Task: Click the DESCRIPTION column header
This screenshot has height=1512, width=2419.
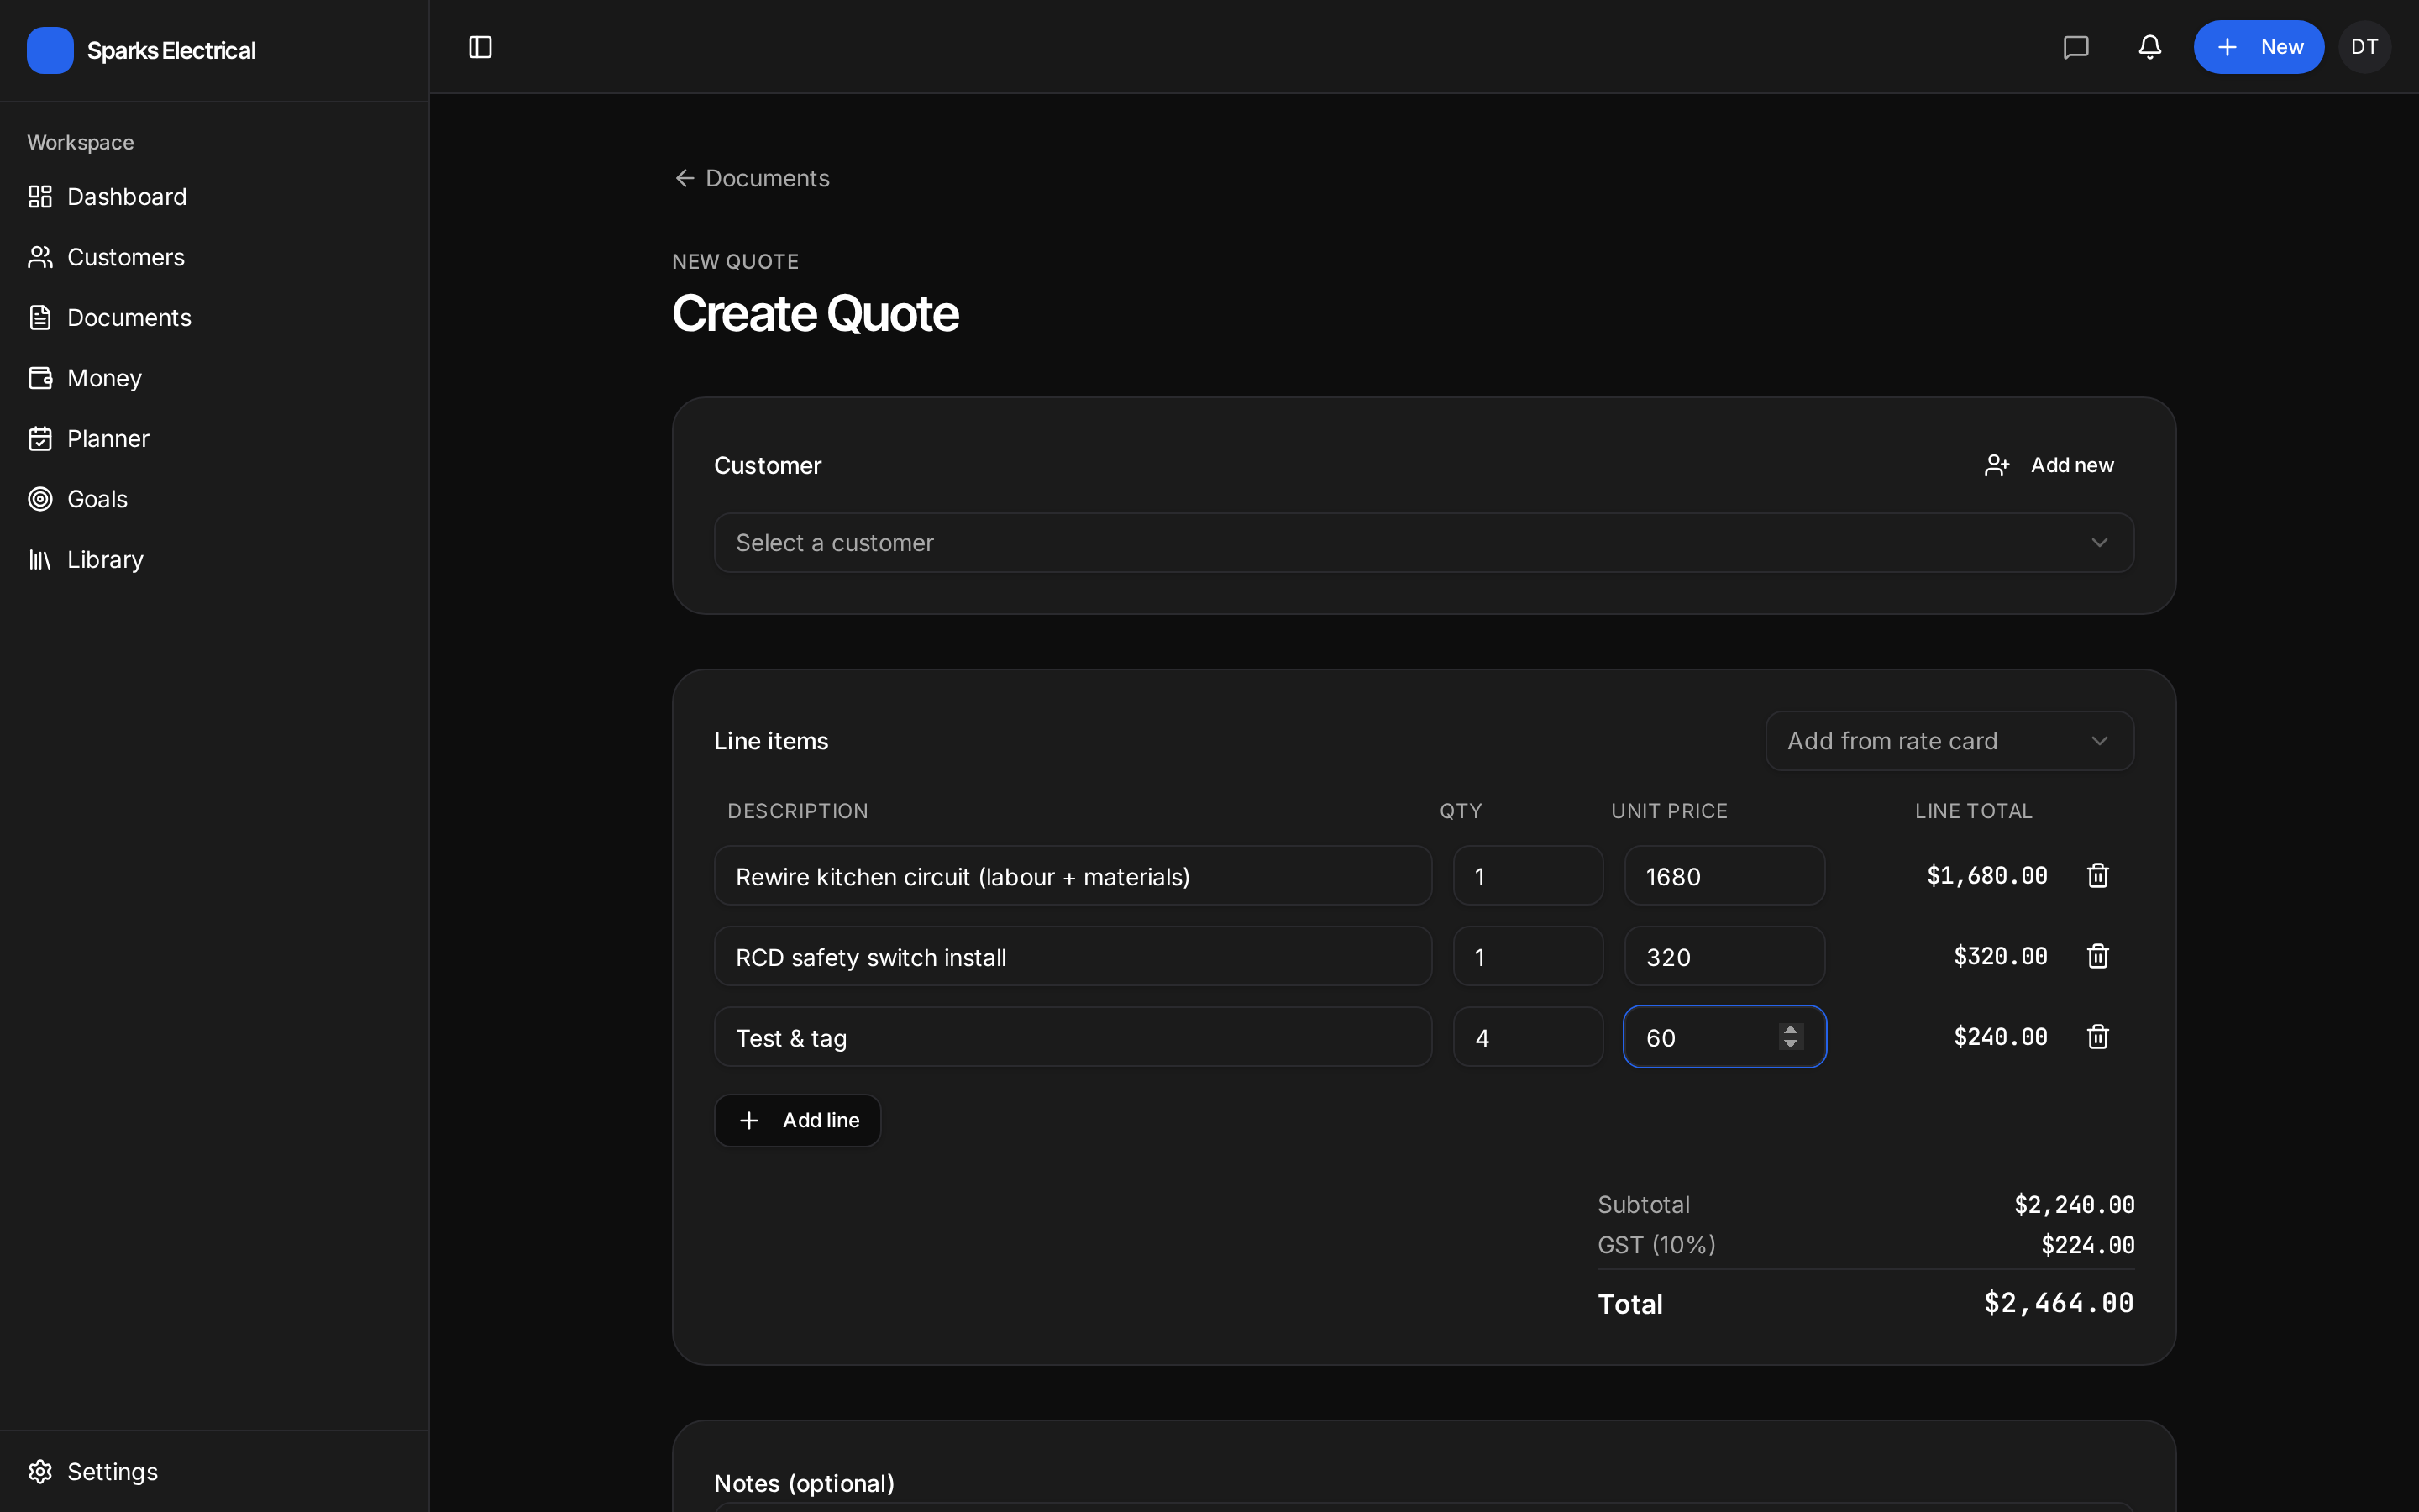Action: click(x=798, y=811)
